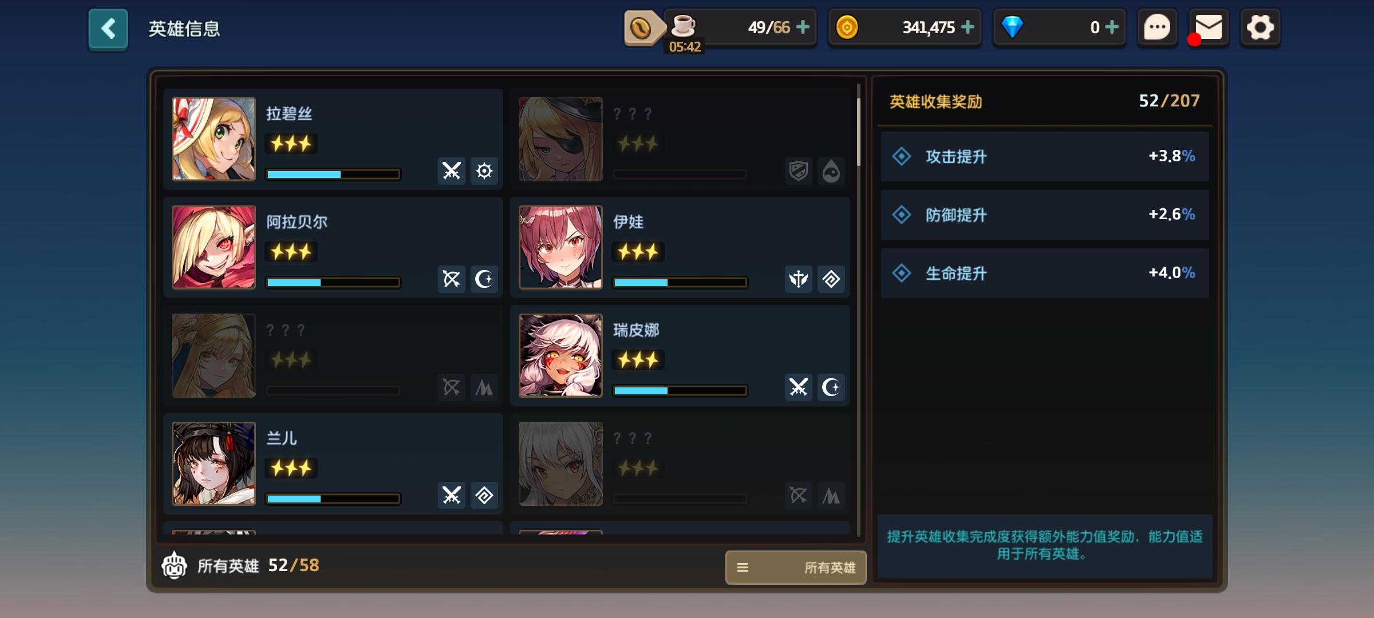Image resolution: width=1374 pixels, height=618 pixels.
Task: Click the bow class icon on 阿拉贝尔
Action: pyautogui.click(x=452, y=279)
